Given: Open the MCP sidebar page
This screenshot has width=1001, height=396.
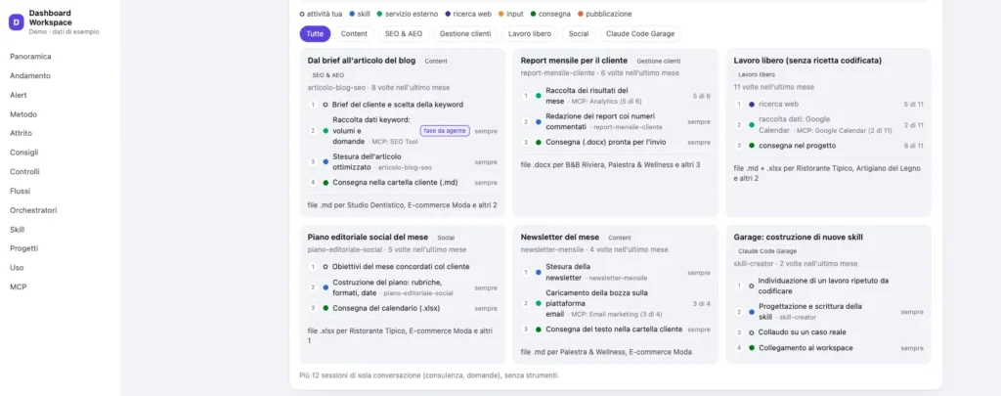Looking at the screenshot, I should (18, 286).
